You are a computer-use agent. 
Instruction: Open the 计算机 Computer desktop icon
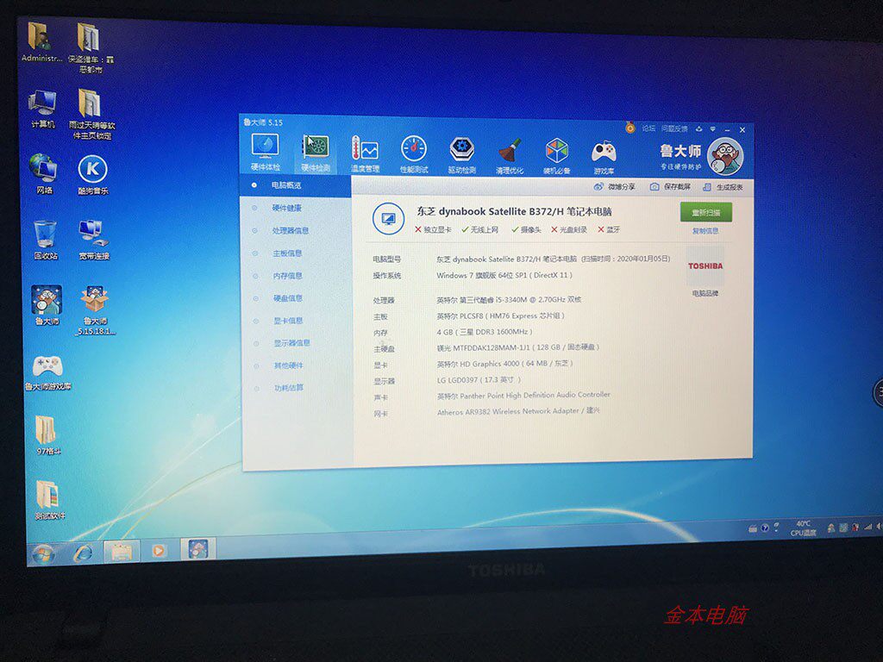(43, 109)
